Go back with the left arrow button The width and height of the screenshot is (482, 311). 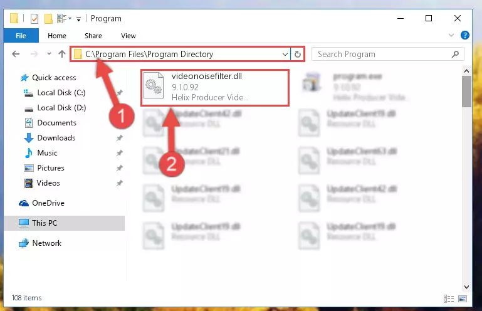(16, 54)
